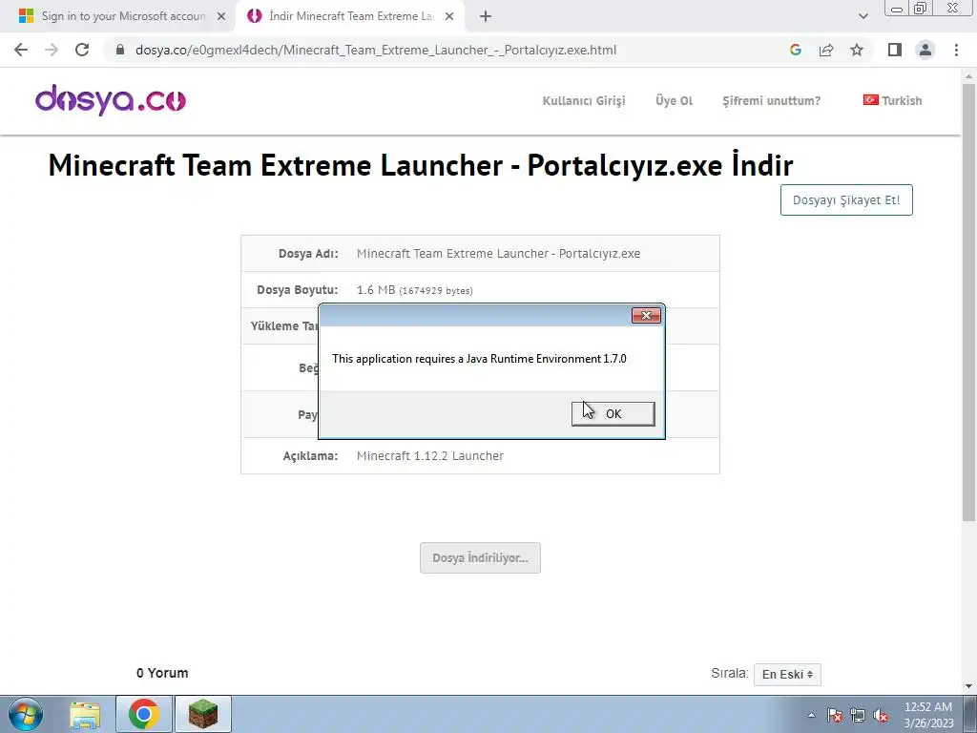
Task: Click the dosya.co logo
Action: point(111,99)
